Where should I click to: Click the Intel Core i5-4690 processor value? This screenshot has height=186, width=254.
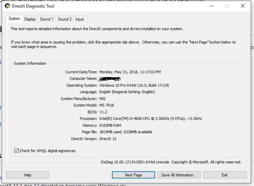tap(151, 119)
